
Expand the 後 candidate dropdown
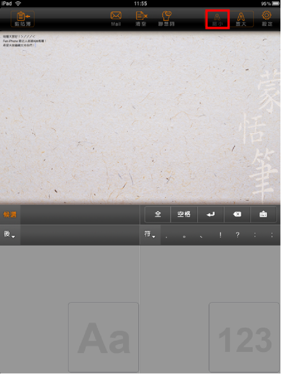[10, 235]
